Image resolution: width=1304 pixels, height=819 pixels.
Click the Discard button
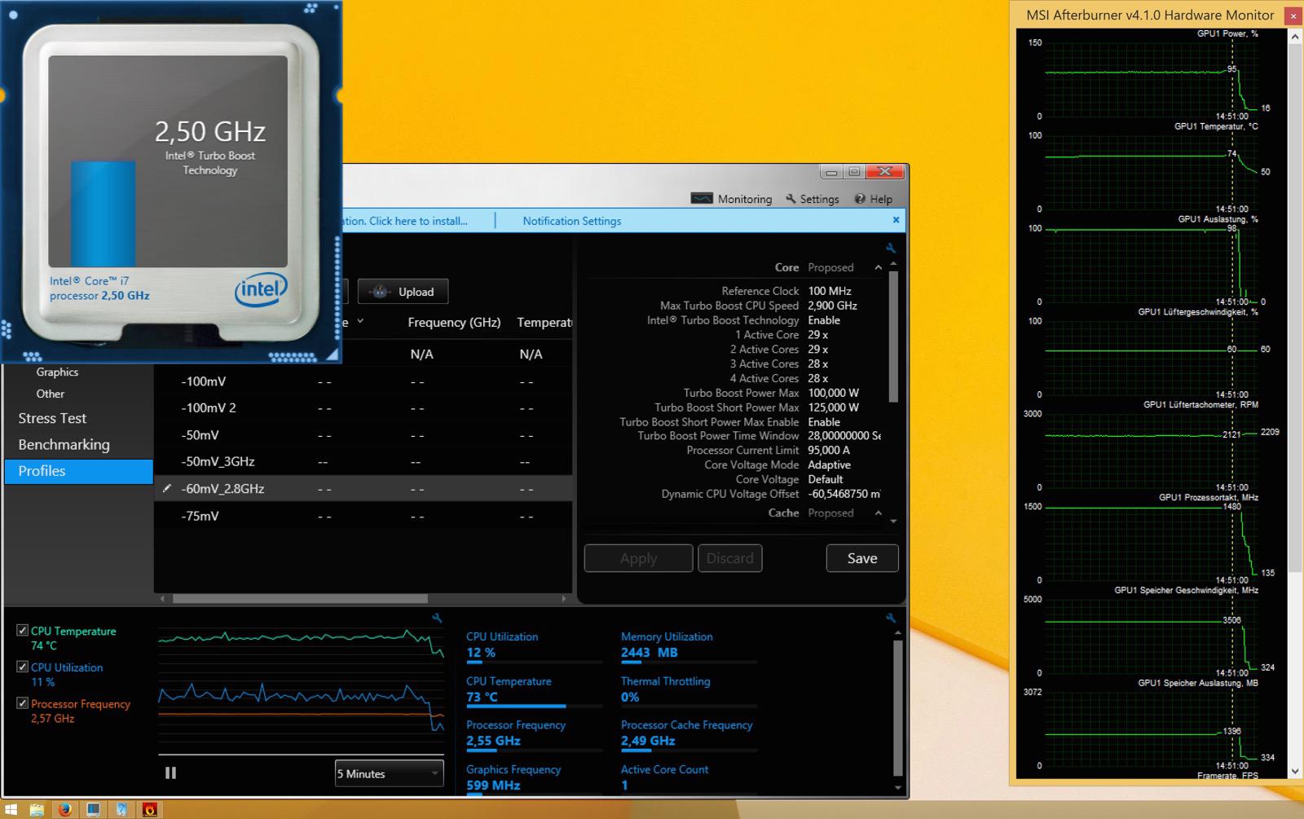point(729,558)
